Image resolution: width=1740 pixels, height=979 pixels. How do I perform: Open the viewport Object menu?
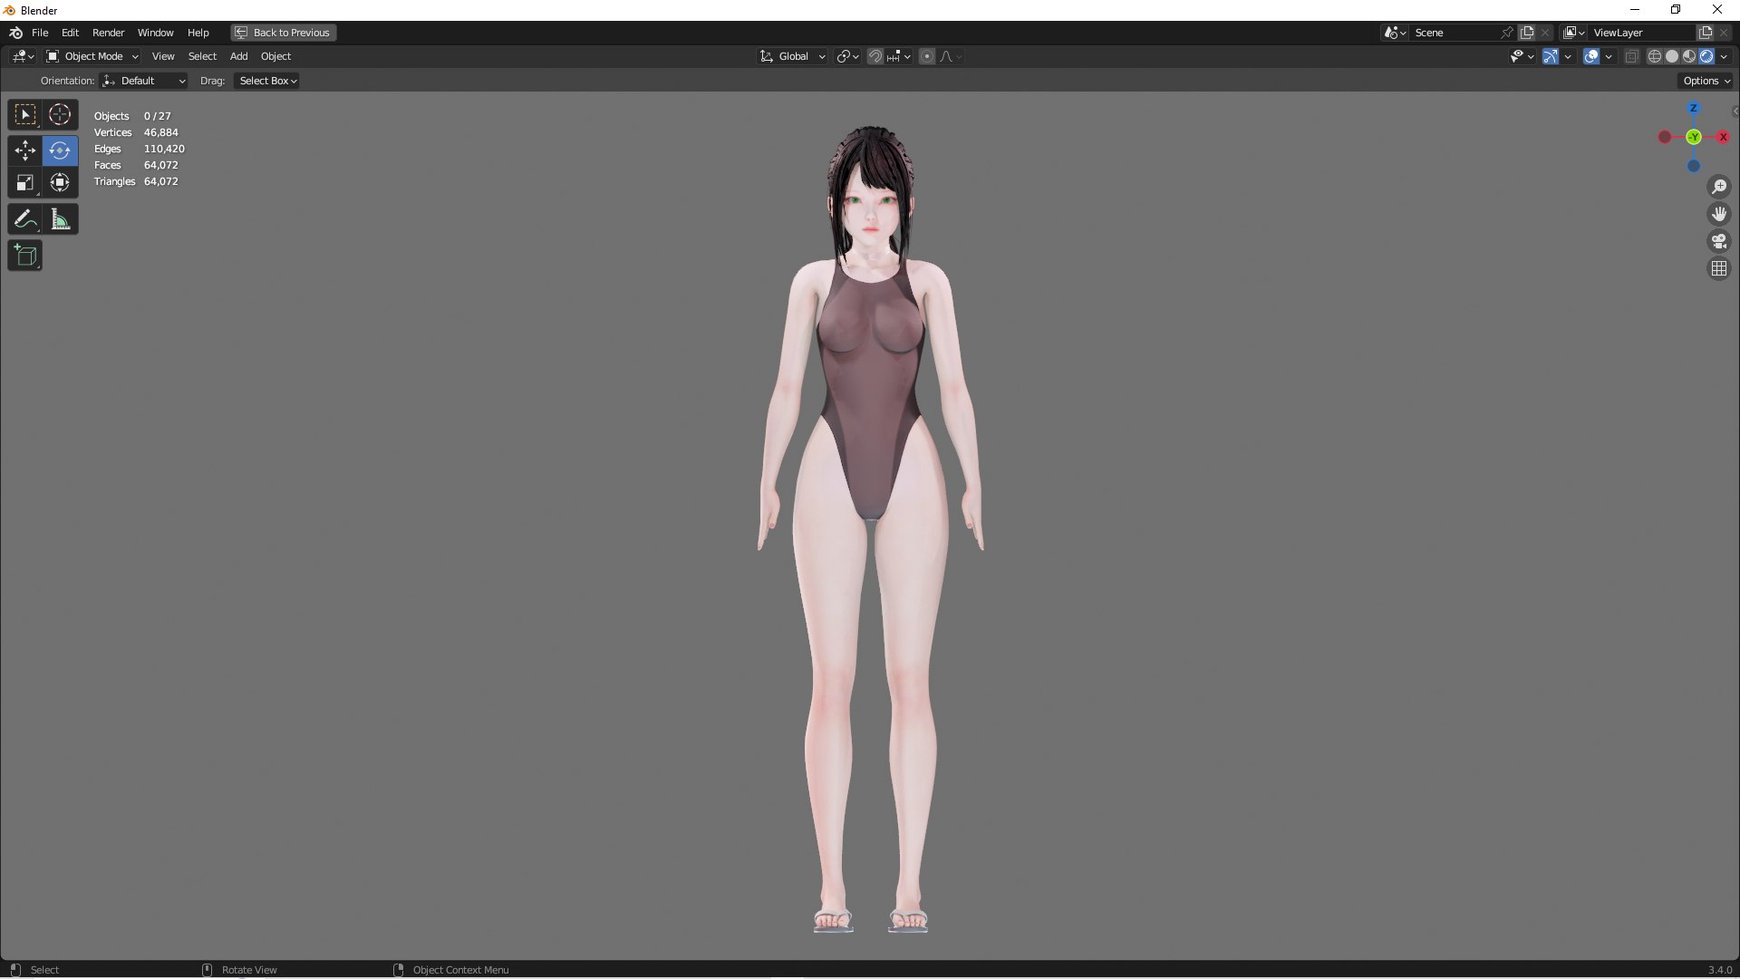pyautogui.click(x=275, y=56)
